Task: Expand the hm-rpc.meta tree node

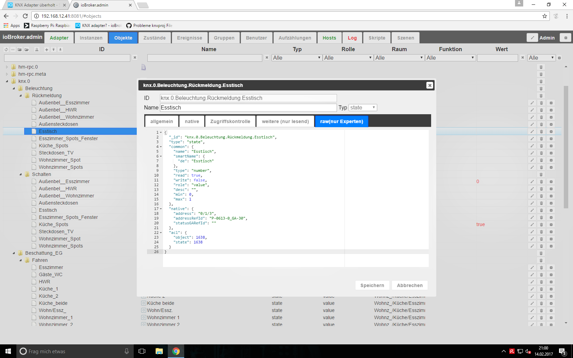Action: point(7,74)
